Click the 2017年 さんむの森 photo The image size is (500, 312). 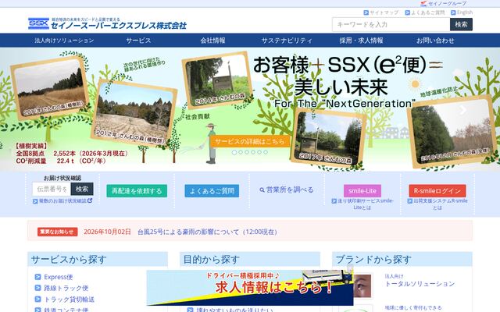pyautogui.click(x=328, y=137)
